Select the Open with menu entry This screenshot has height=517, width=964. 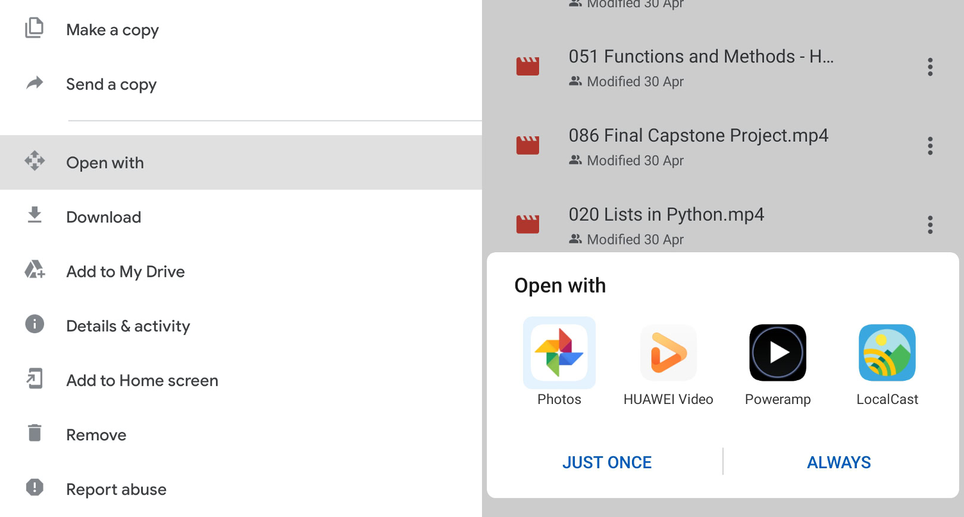(x=105, y=163)
